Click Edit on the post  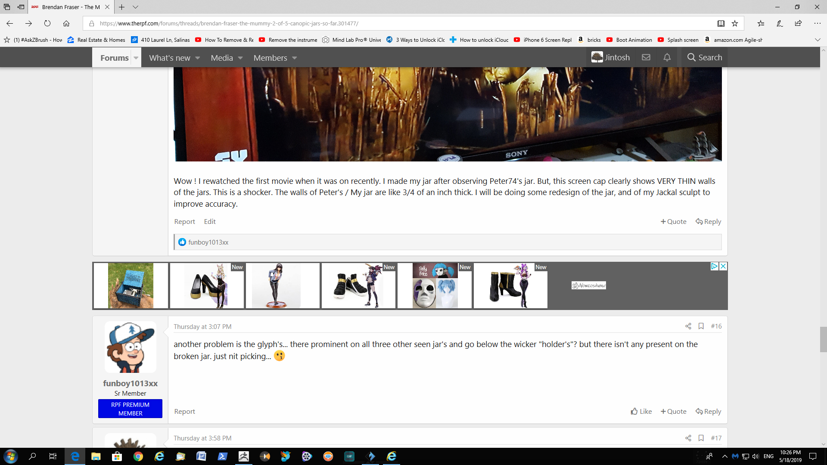[210, 221]
